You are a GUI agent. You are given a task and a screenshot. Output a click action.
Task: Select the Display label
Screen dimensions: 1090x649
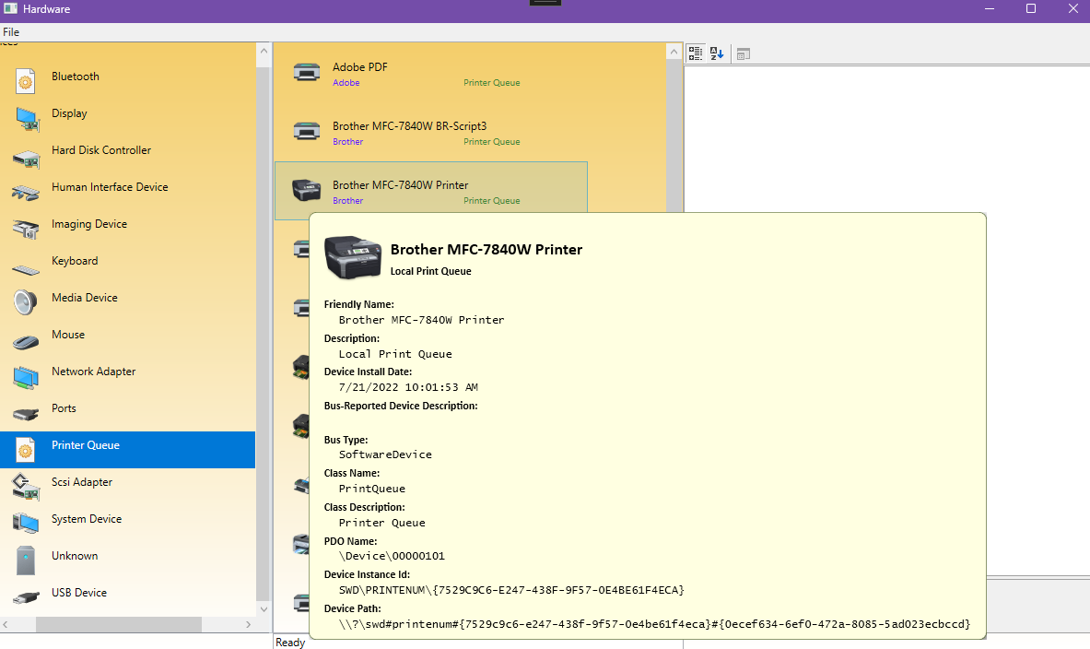[69, 113]
